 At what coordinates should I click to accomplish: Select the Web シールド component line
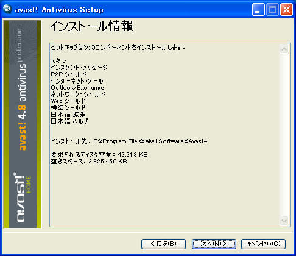(x=68, y=101)
